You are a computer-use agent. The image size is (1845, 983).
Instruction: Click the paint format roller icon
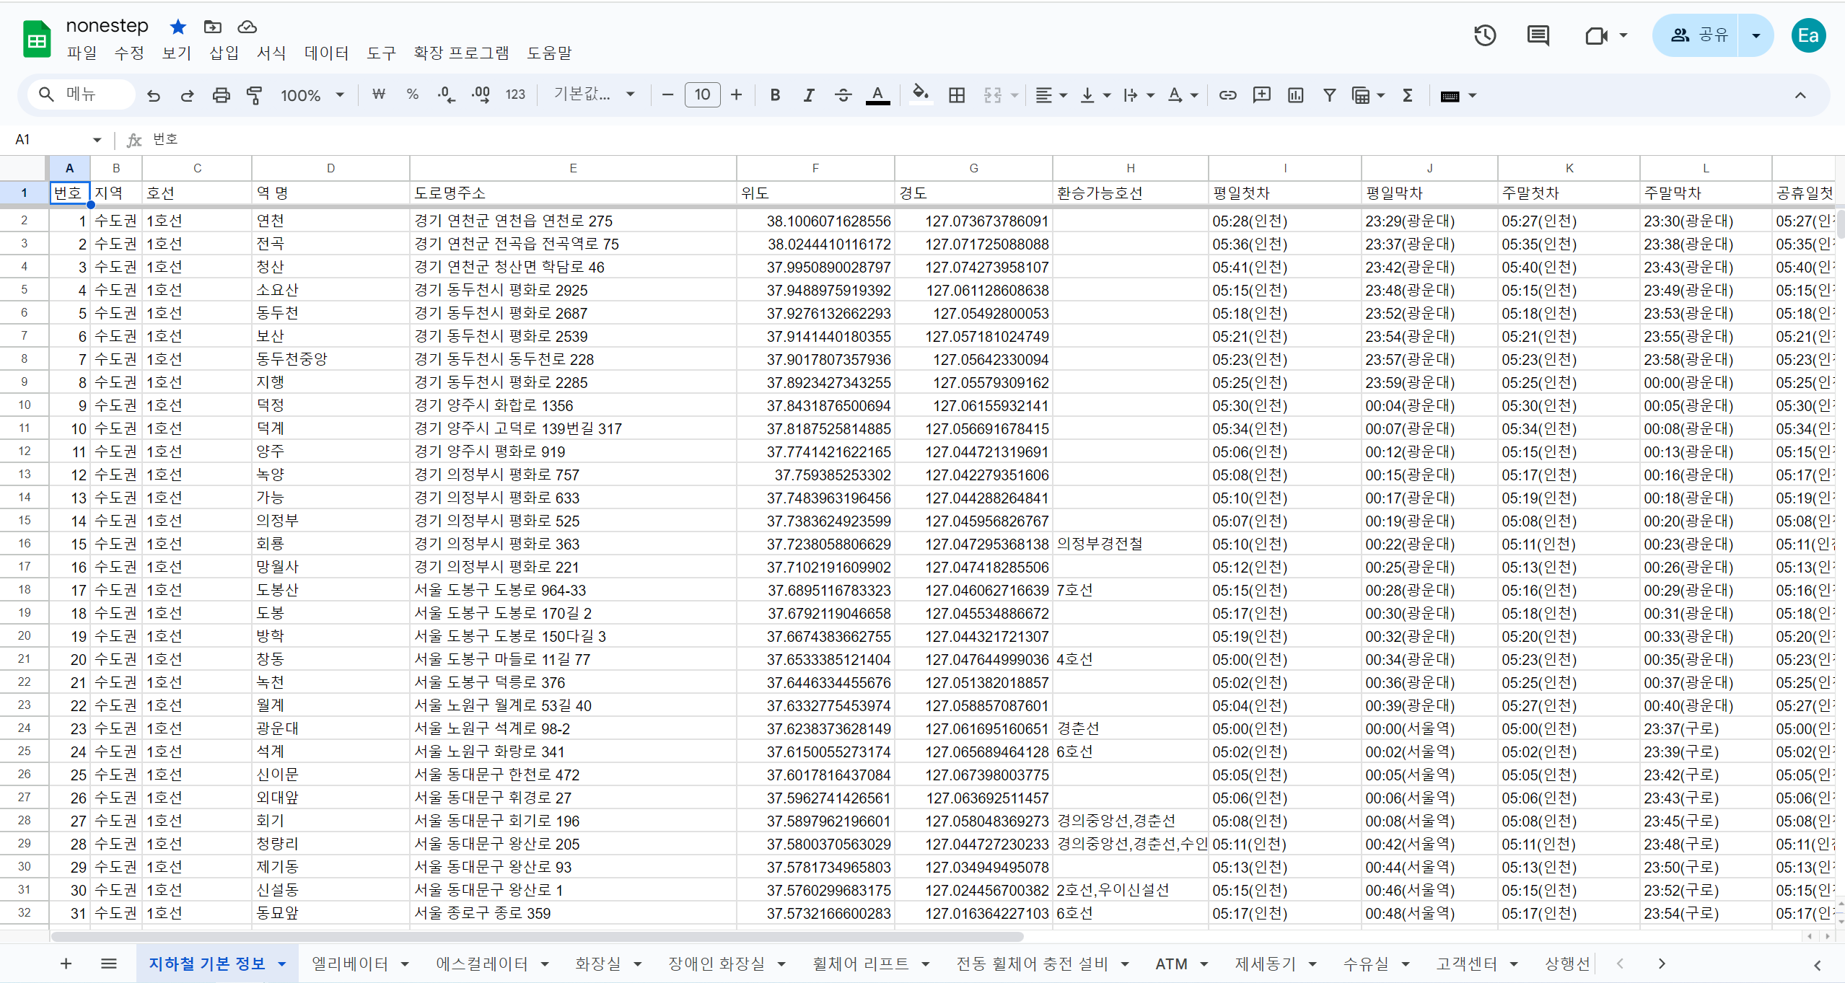(255, 95)
